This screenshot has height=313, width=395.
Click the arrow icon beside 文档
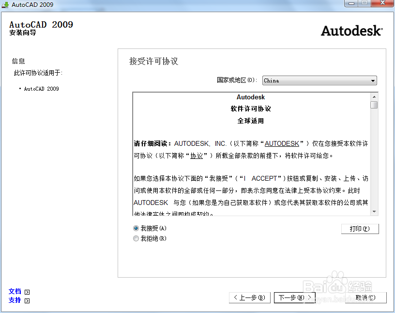27,292
